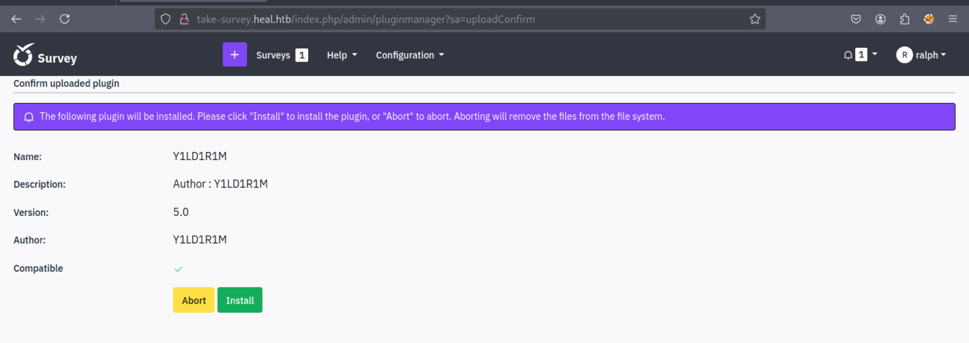Click the green Compatible checkmark

point(178,269)
